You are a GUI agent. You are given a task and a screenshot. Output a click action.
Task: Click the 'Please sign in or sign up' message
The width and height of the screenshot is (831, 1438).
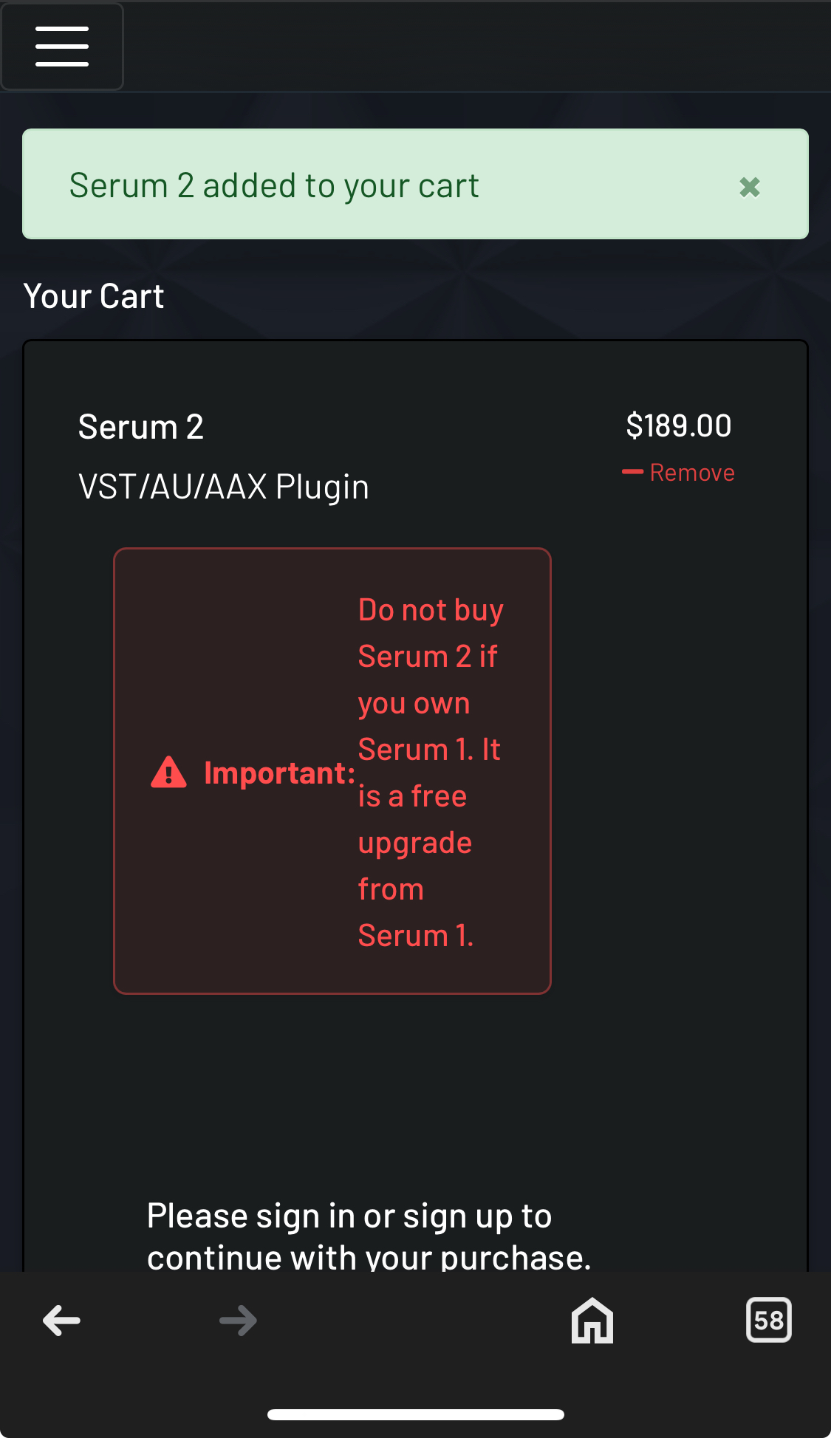[x=369, y=1236]
